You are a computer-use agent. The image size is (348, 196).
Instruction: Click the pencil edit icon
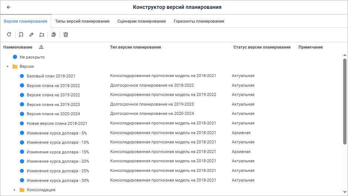pos(31,34)
